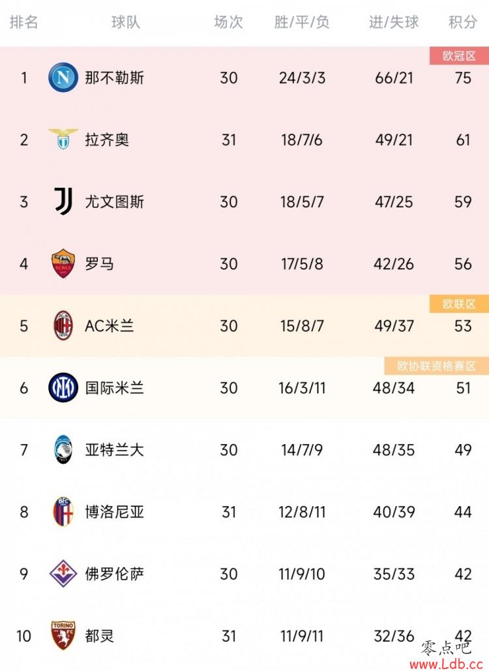
Task: Click the 欧联区 zone label
Action: 459,304
